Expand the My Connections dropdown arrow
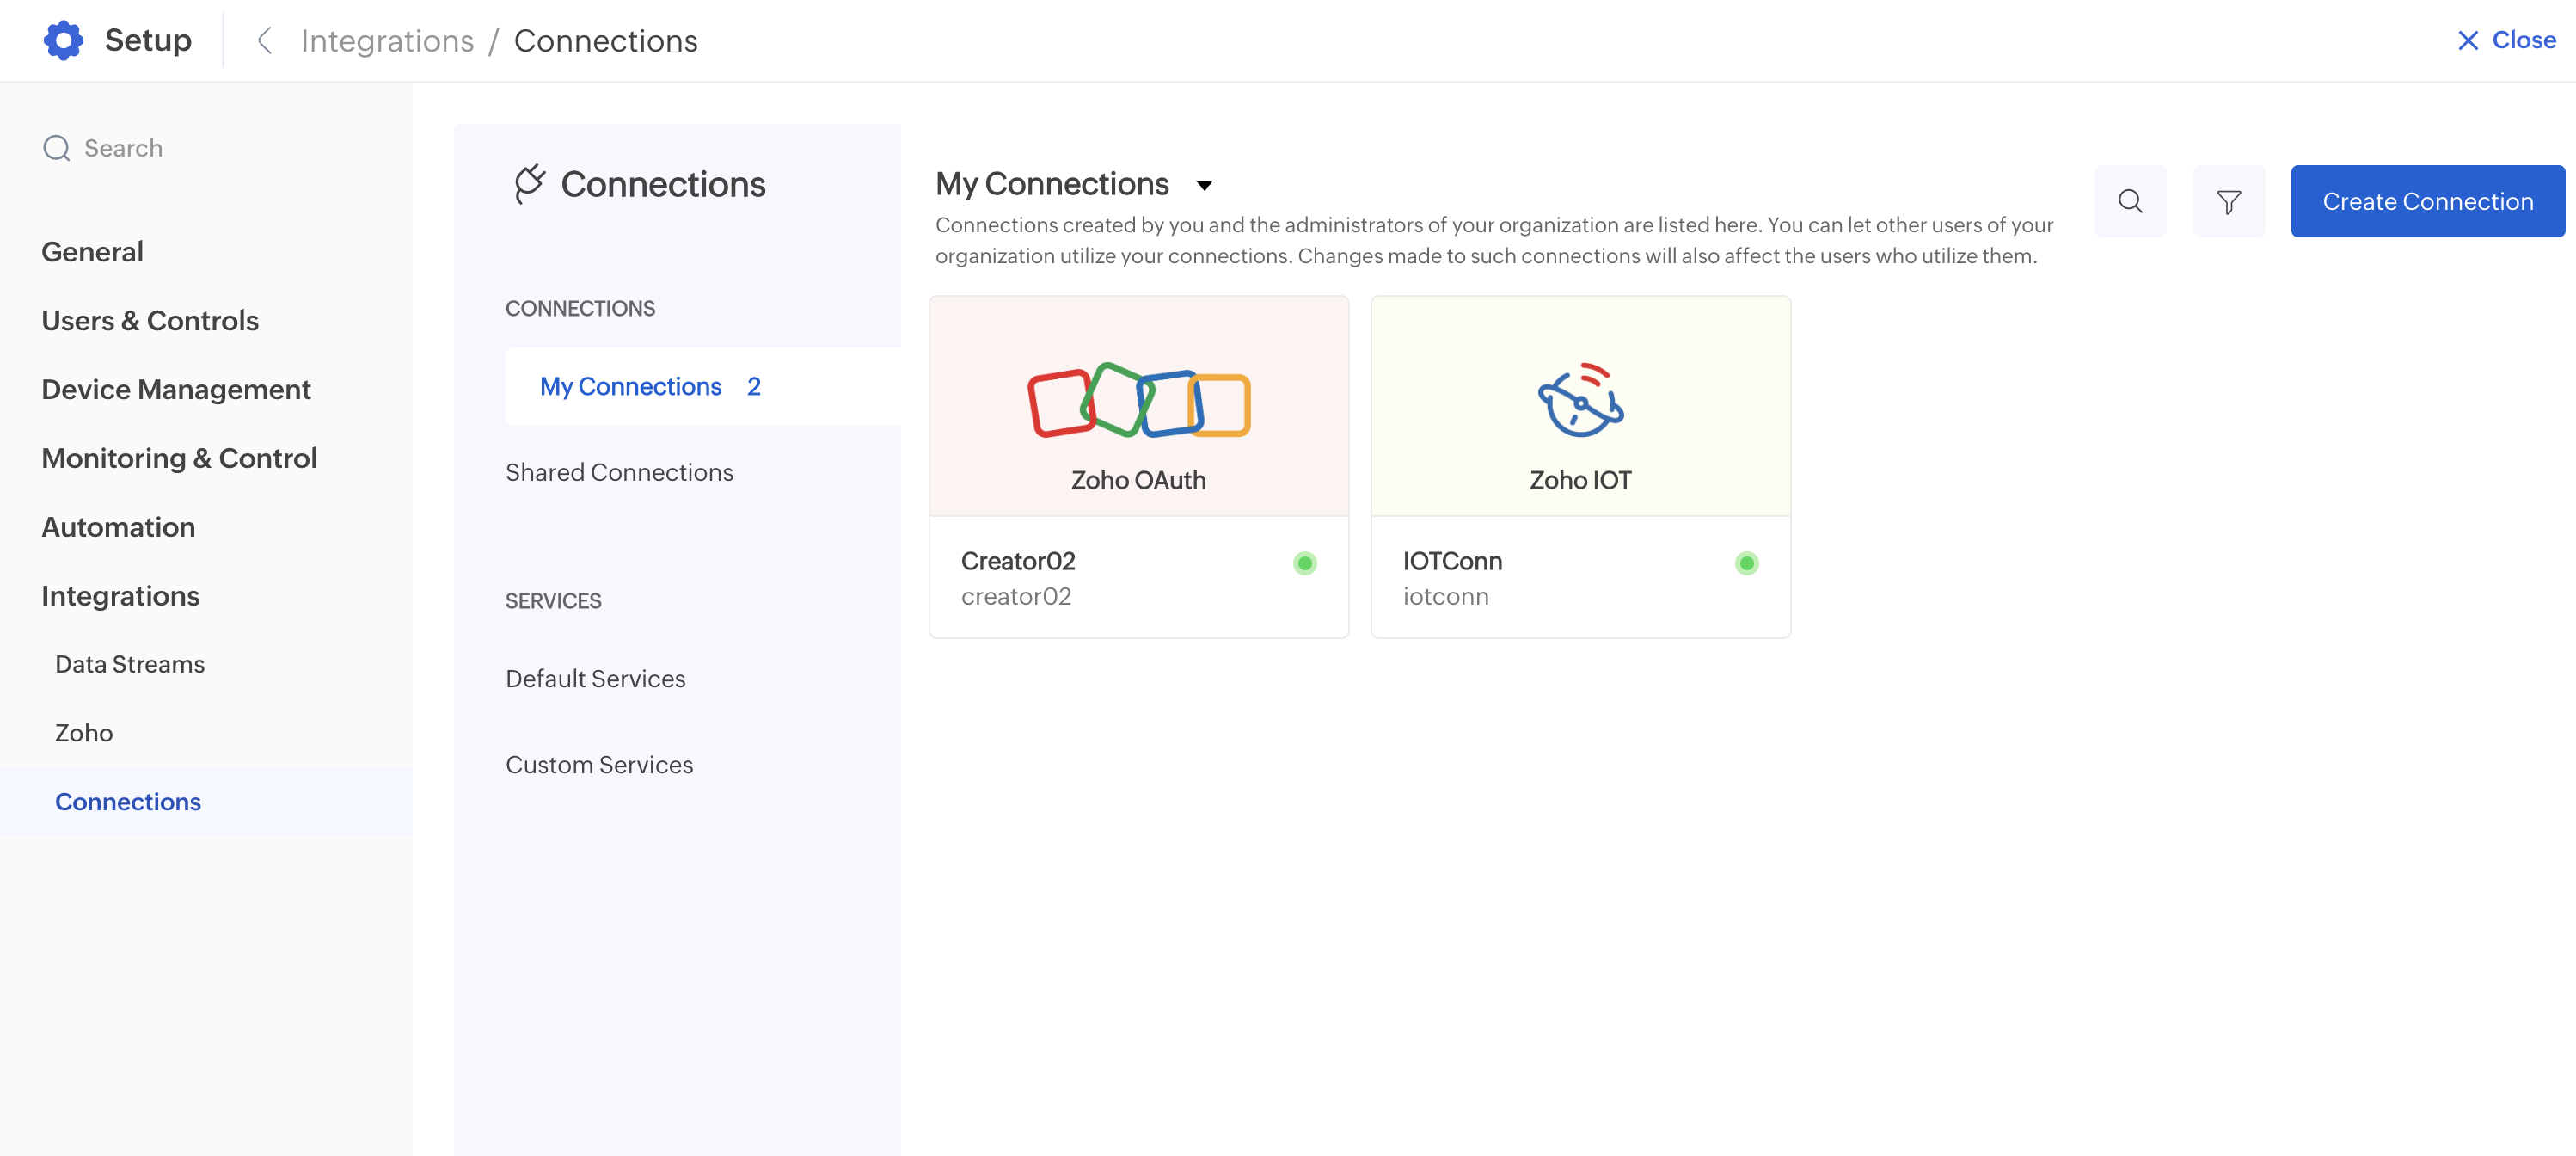The height and width of the screenshot is (1156, 2576). click(1204, 185)
